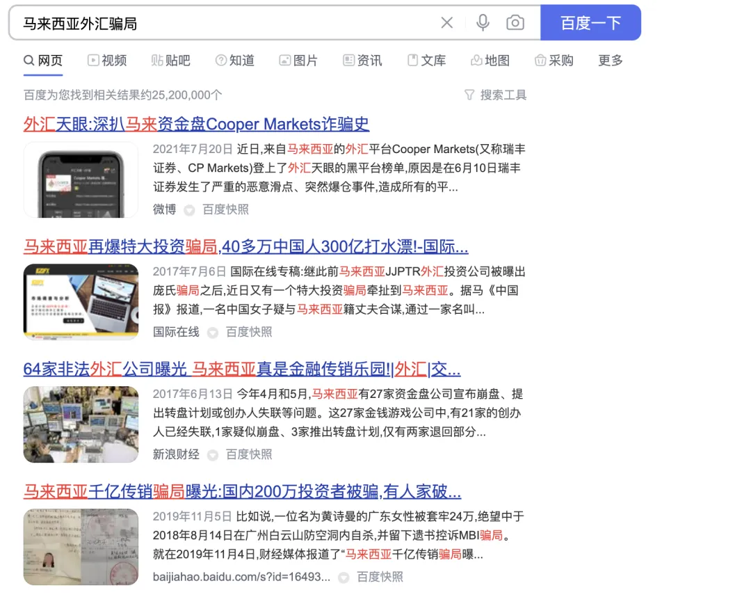This screenshot has width=751, height=597.
Task: Click the date 2019年11月5日 in fourth result
Action: click(193, 516)
